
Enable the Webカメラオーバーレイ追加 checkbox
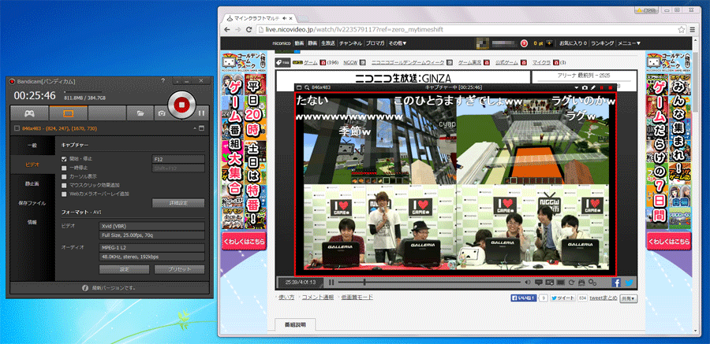click(64, 194)
